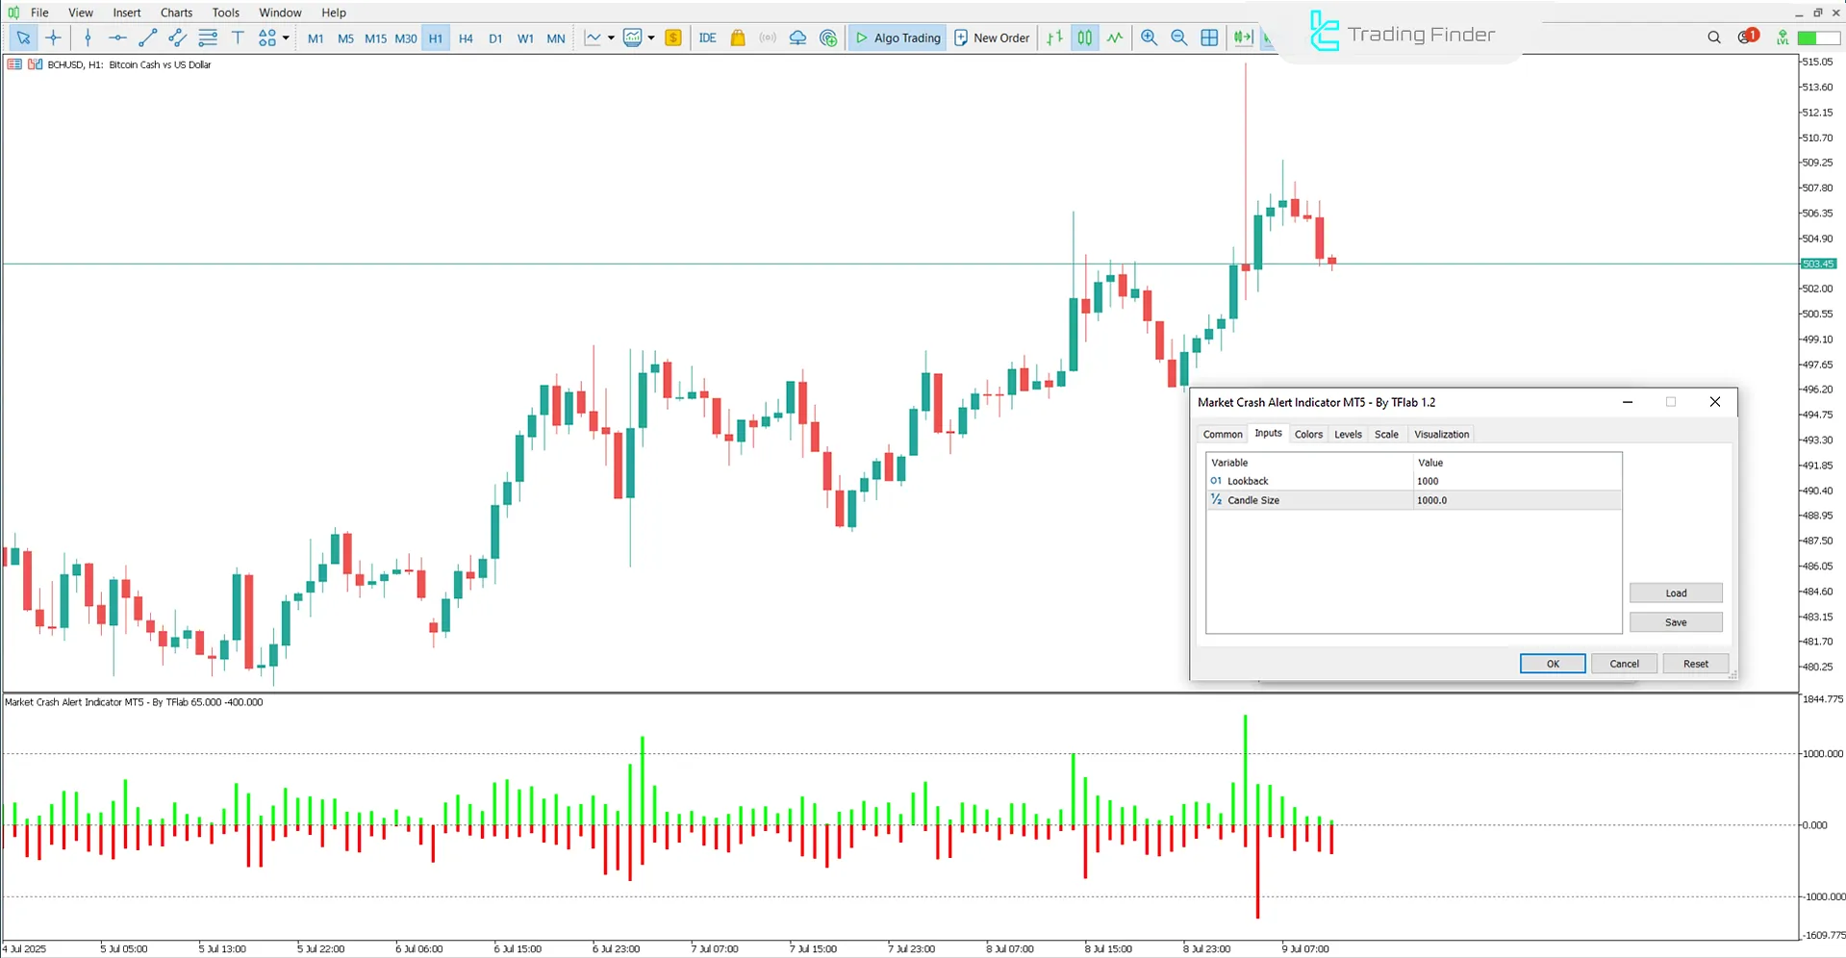Select the Crosshair tool
This screenshot has height=958, width=1846.
pyautogui.click(x=53, y=38)
